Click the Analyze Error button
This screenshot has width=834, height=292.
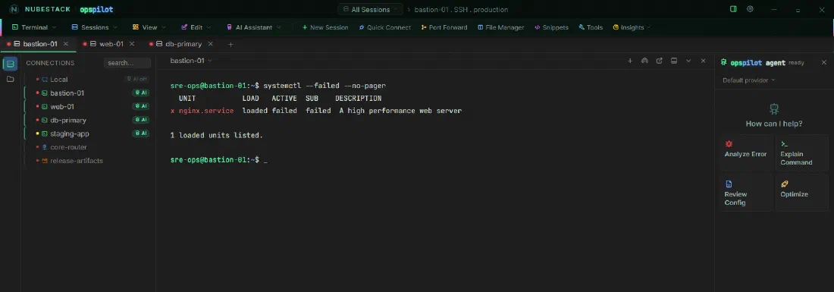(746, 153)
